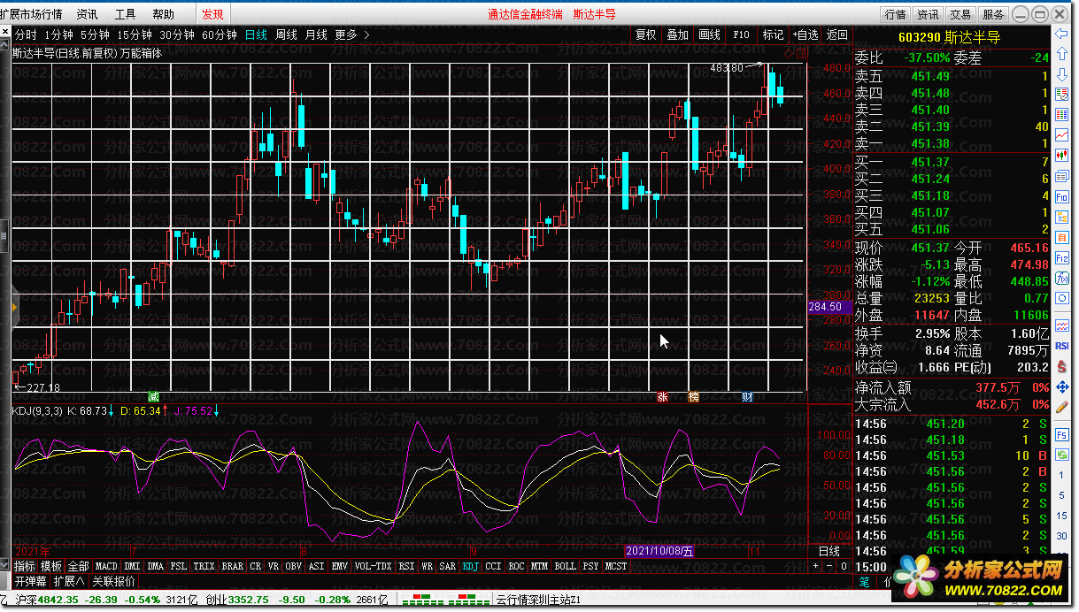Switch to 15-minute period via sidebar '15'
Image resolution: width=1079 pixels, height=612 pixels.
point(1061,516)
